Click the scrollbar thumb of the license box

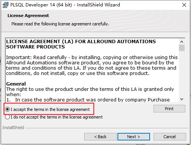pyautogui.click(x=182, y=48)
